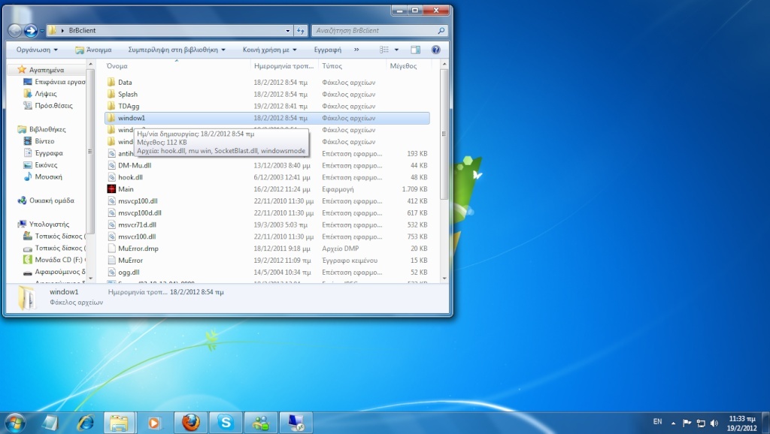Show hidden tray icons arrow
The image size is (770, 434).
tap(673, 423)
